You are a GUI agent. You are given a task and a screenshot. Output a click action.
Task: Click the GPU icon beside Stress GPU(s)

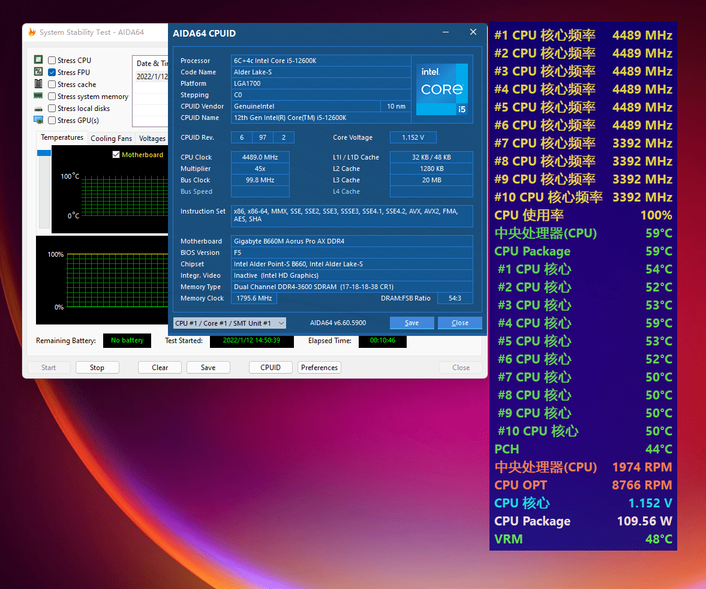click(38, 120)
